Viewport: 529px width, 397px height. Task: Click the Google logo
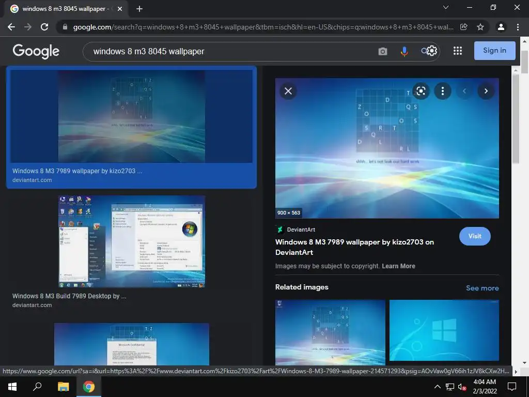36,51
